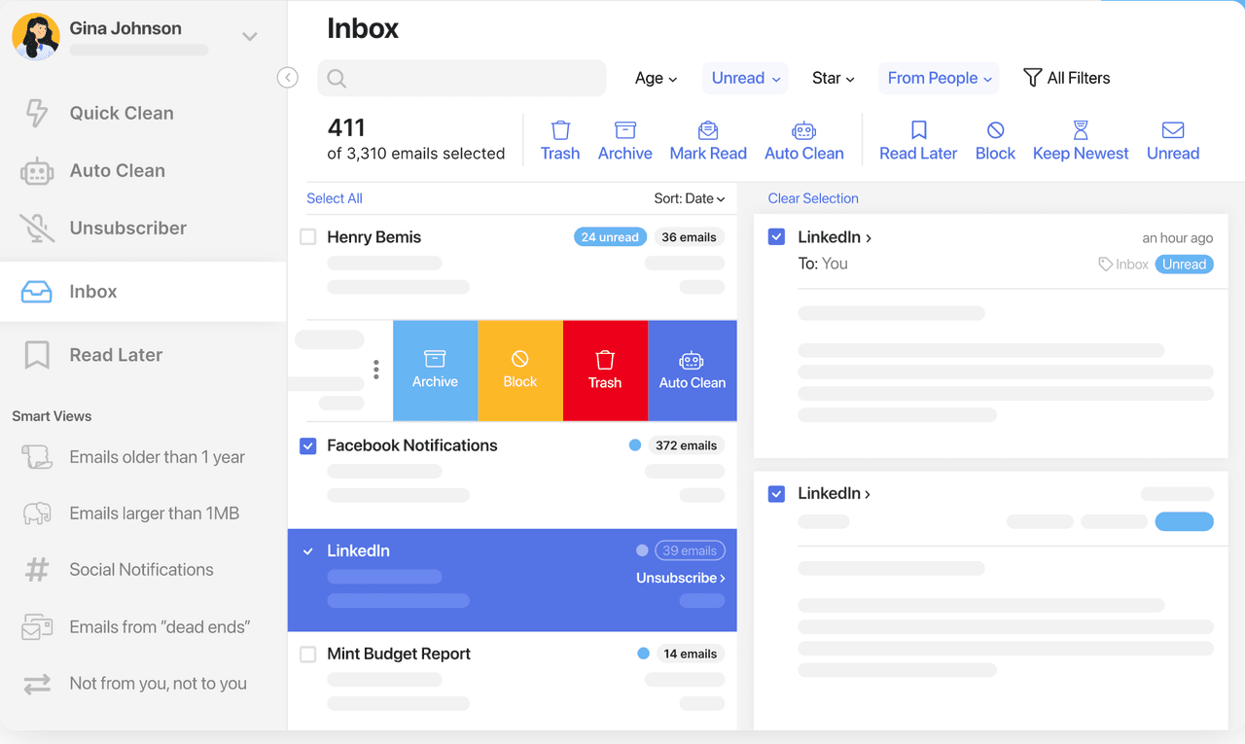
Task: Uncheck the LinkedIn email from an hour ago
Action: pyautogui.click(x=776, y=236)
